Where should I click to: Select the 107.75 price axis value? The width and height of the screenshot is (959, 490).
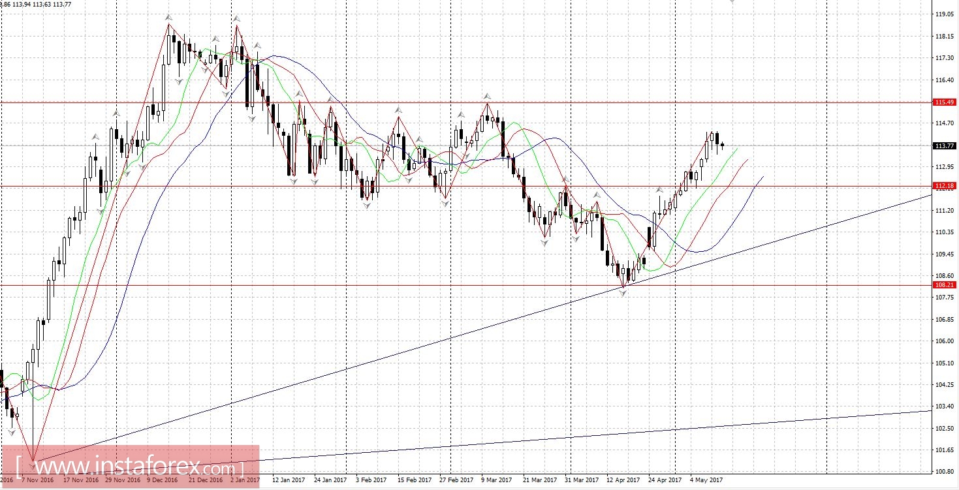(944, 298)
